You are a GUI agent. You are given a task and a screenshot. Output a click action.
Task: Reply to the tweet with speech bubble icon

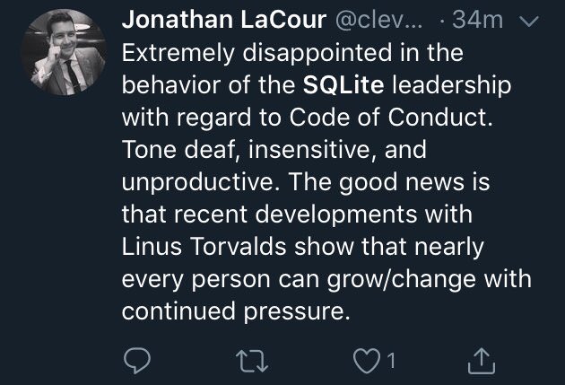pyautogui.click(x=137, y=361)
